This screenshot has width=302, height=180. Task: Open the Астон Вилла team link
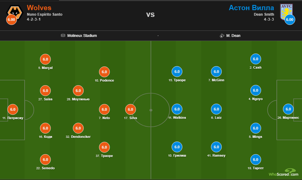[x=252, y=8]
